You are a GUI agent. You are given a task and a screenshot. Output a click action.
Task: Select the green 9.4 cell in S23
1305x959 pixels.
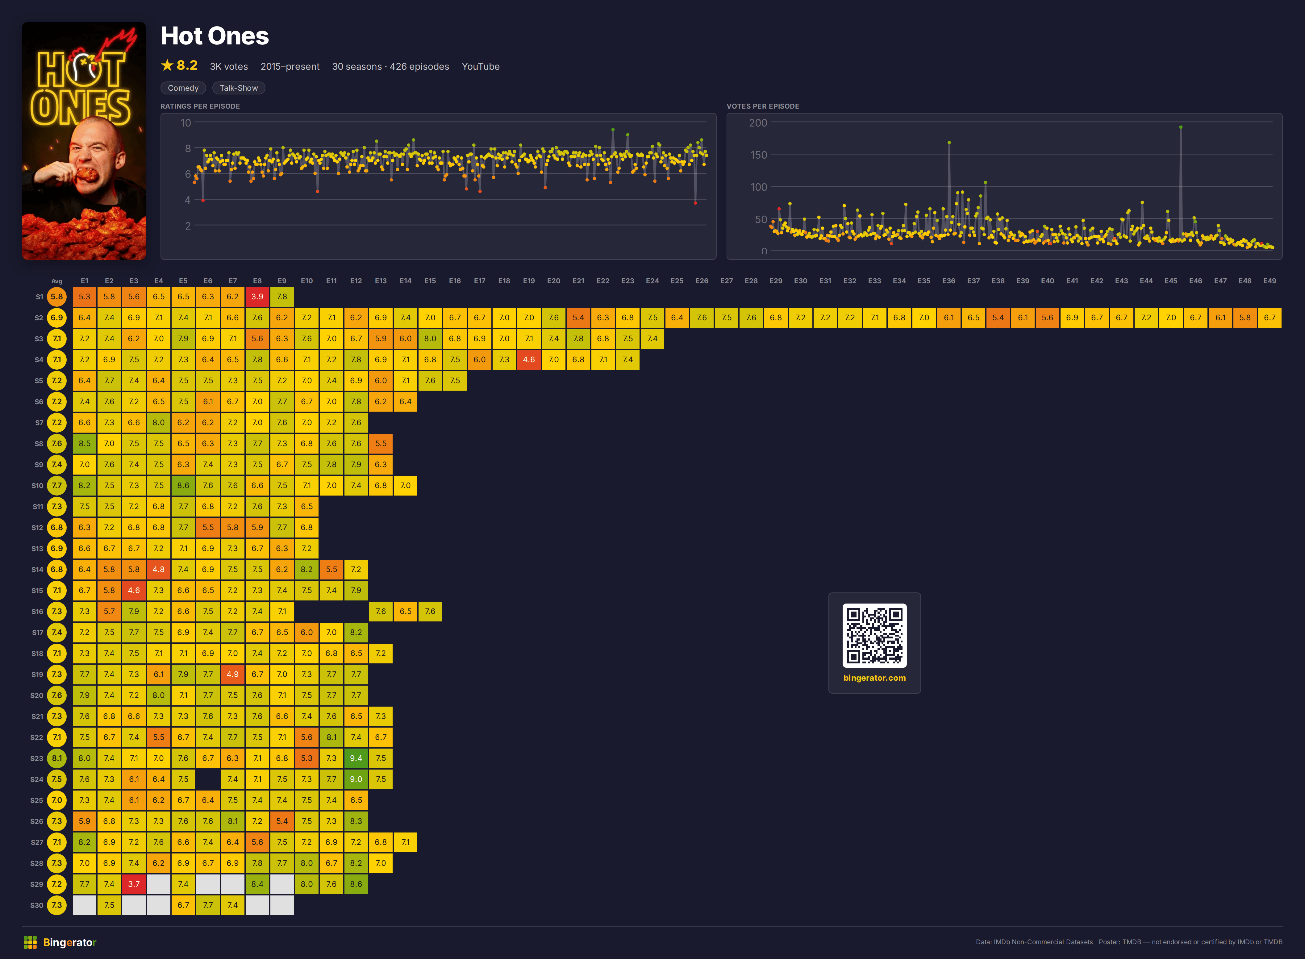click(356, 758)
